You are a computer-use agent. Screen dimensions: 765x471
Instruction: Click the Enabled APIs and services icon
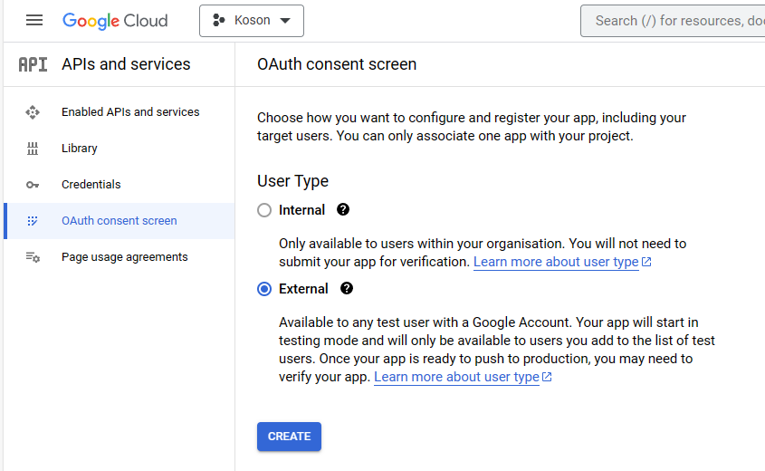point(33,112)
